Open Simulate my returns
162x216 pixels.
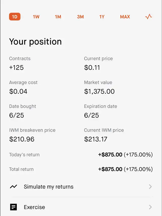point(81,187)
